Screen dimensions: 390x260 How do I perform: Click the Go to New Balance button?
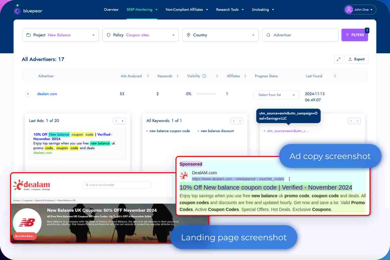click(25, 236)
